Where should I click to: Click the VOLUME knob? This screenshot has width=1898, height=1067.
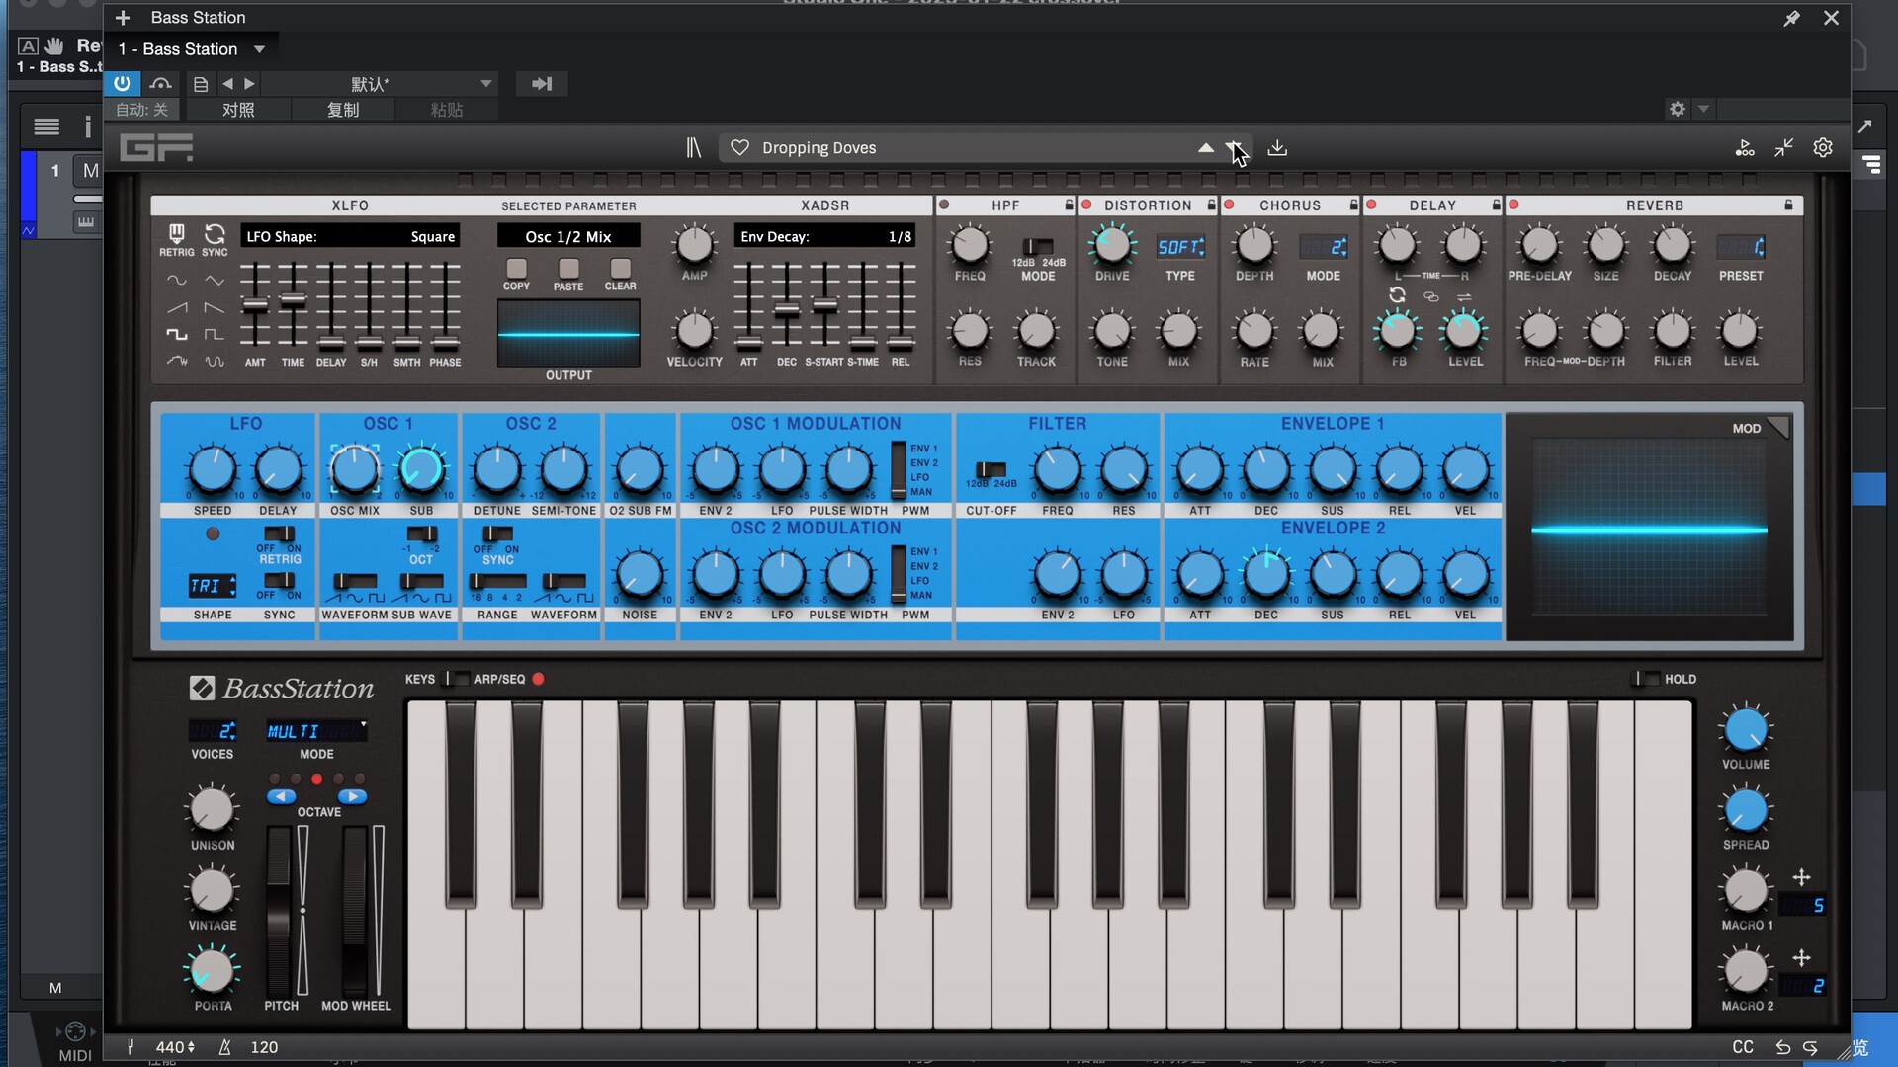pyautogui.click(x=1746, y=729)
